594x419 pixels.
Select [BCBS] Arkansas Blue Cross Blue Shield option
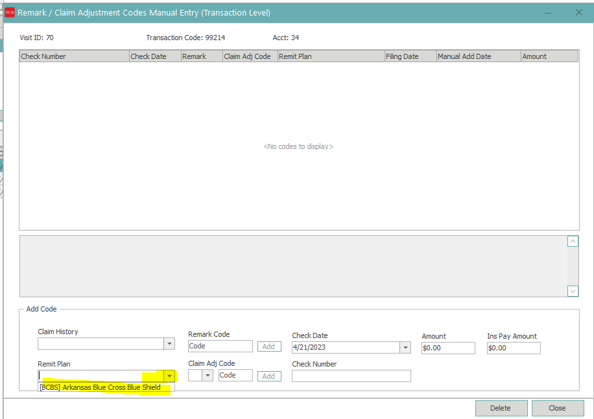100,387
